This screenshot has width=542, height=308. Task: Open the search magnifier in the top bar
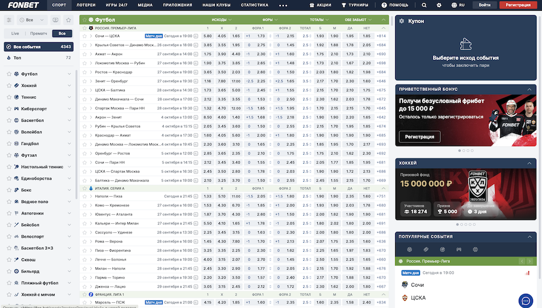(424, 5)
